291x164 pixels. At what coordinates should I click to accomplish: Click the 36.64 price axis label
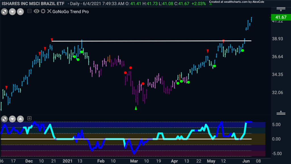277,57
